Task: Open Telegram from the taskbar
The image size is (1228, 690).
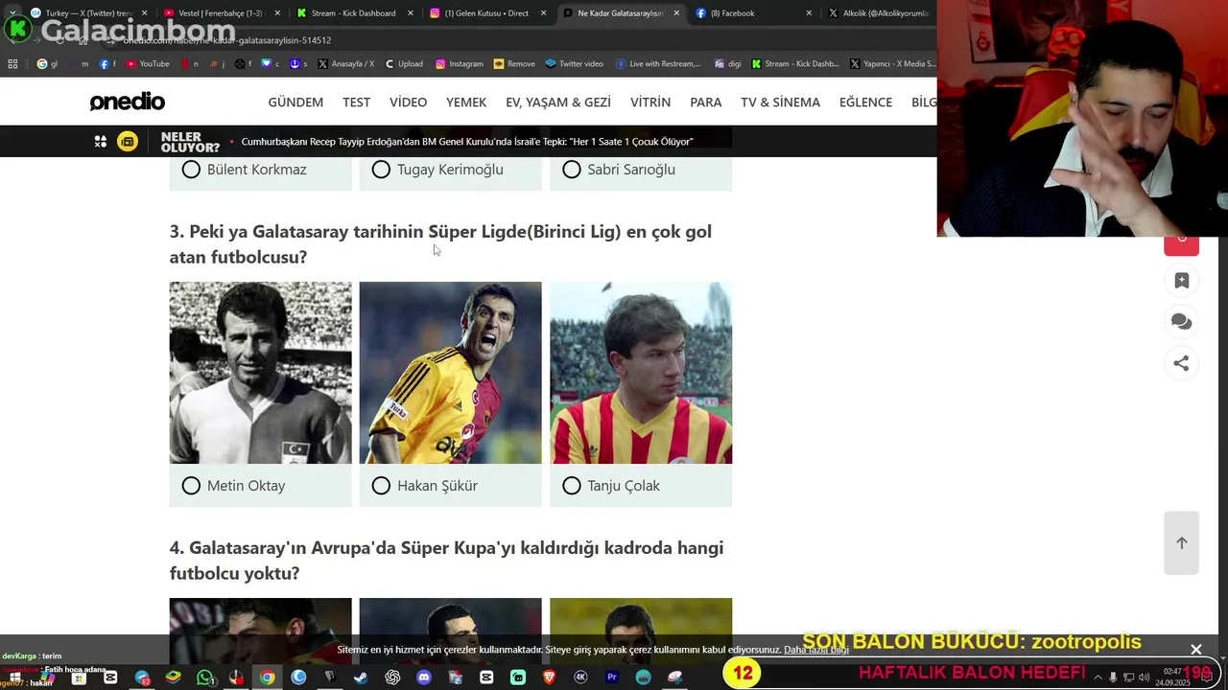Action: pyautogui.click(x=142, y=678)
